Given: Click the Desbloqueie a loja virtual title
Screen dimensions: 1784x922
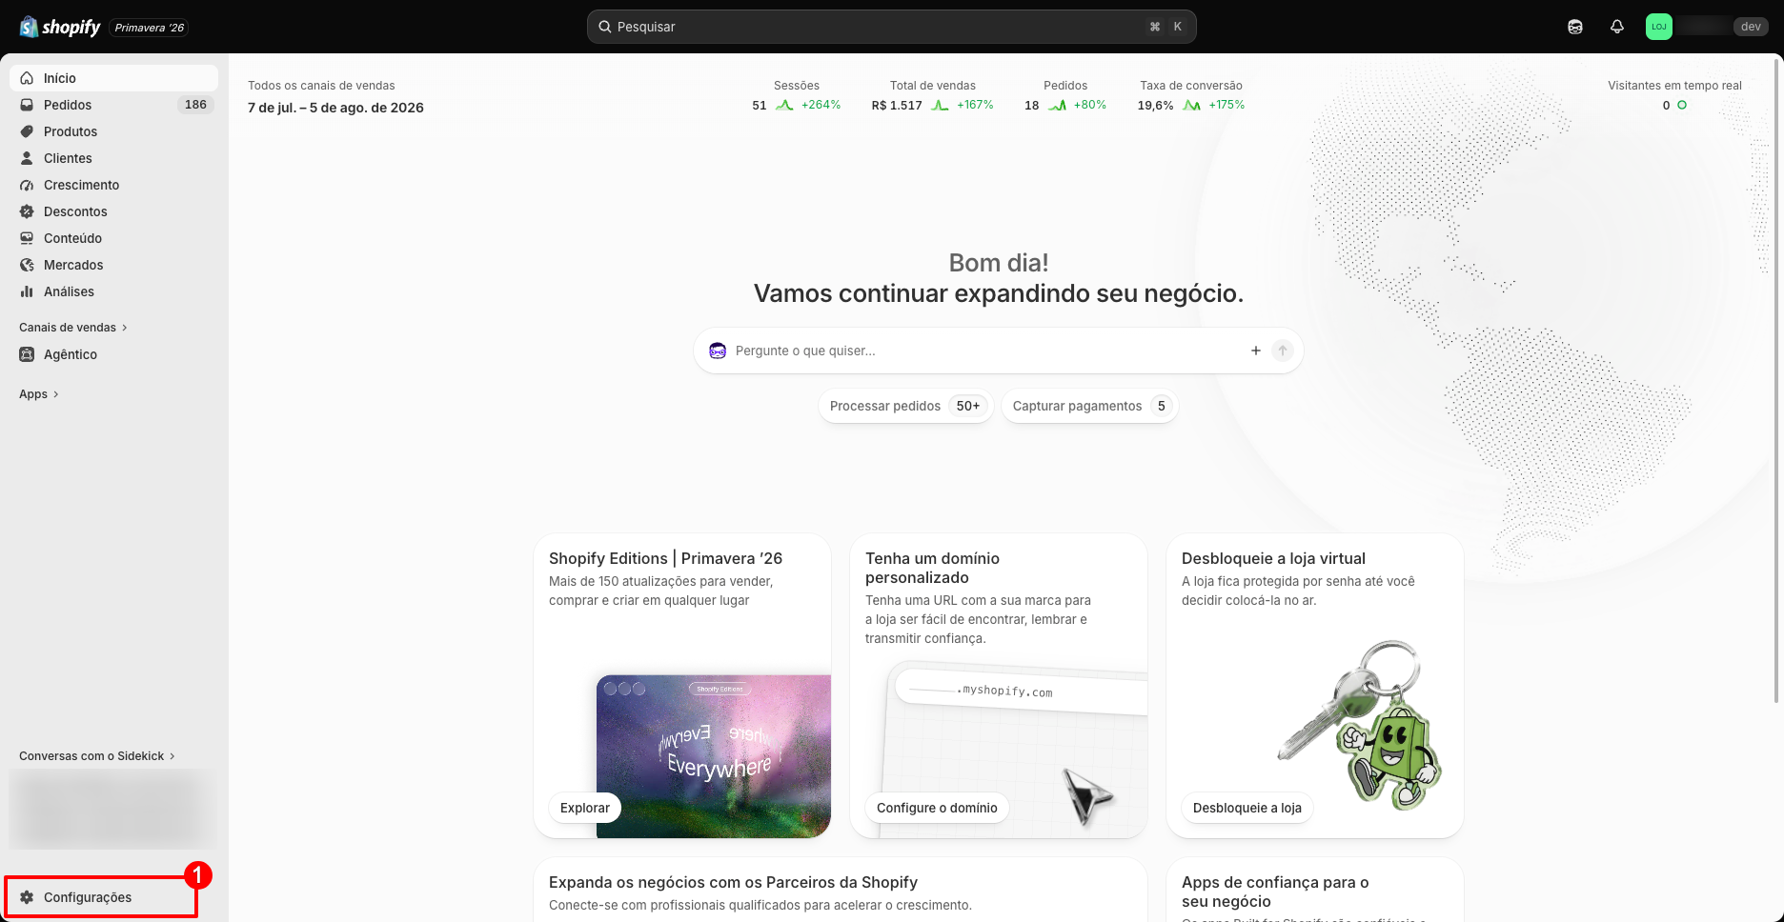Looking at the screenshot, I should tap(1273, 558).
